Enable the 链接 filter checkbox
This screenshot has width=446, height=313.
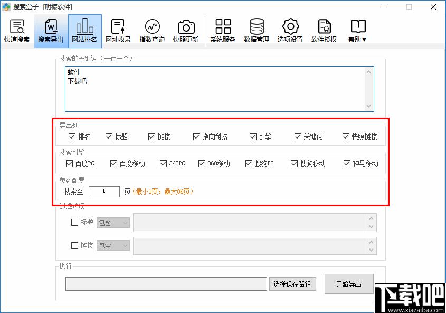coord(74,245)
